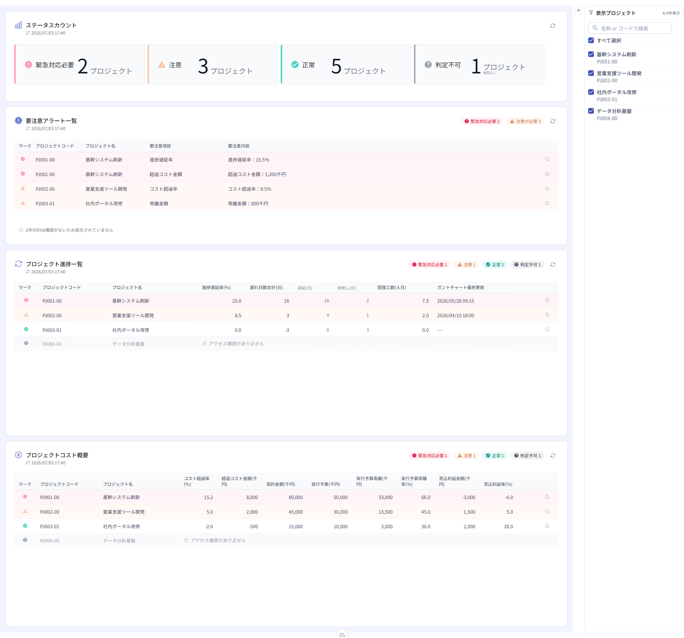The width and height of the screenshot is (684, 638).
Task: Filter cost list by 判定不可 1 badge
Action: (527, 456)
